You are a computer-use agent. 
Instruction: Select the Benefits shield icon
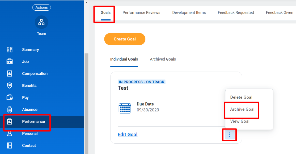pyautogui.click(x=10, y=85)
